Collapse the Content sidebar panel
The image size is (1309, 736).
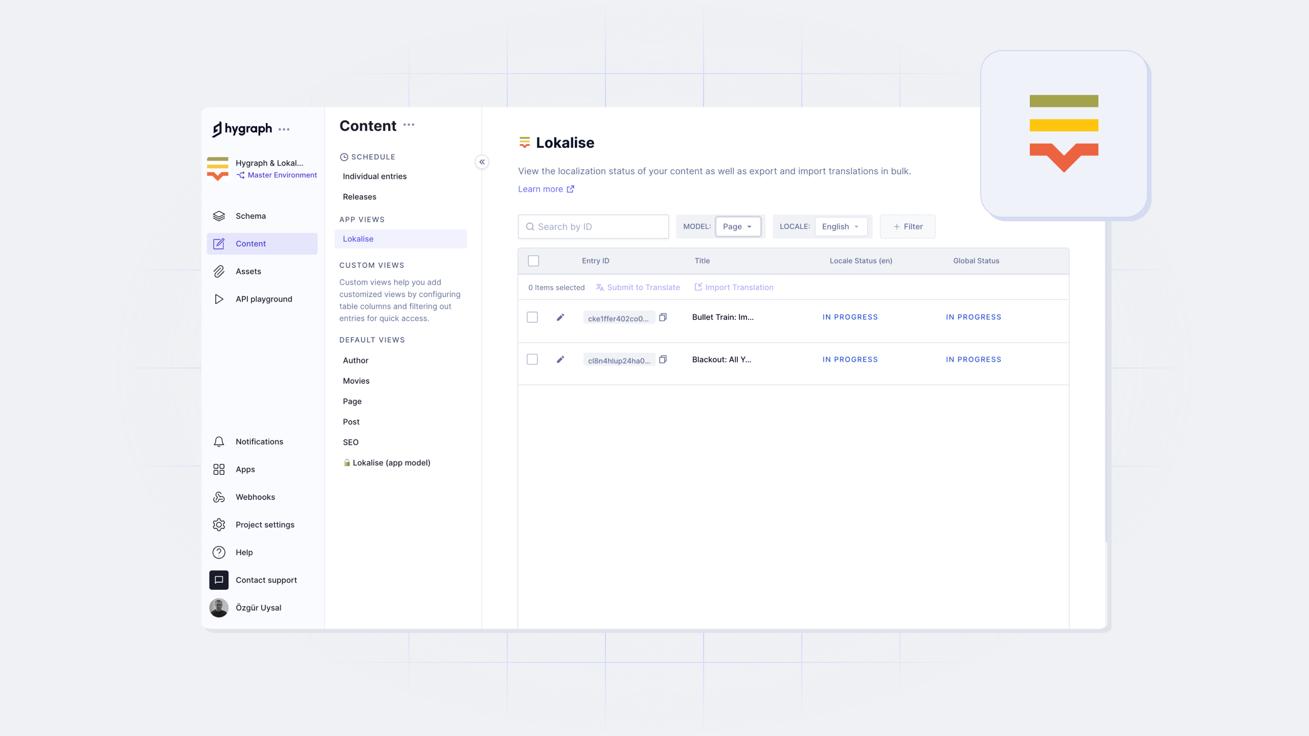[482, 162]
